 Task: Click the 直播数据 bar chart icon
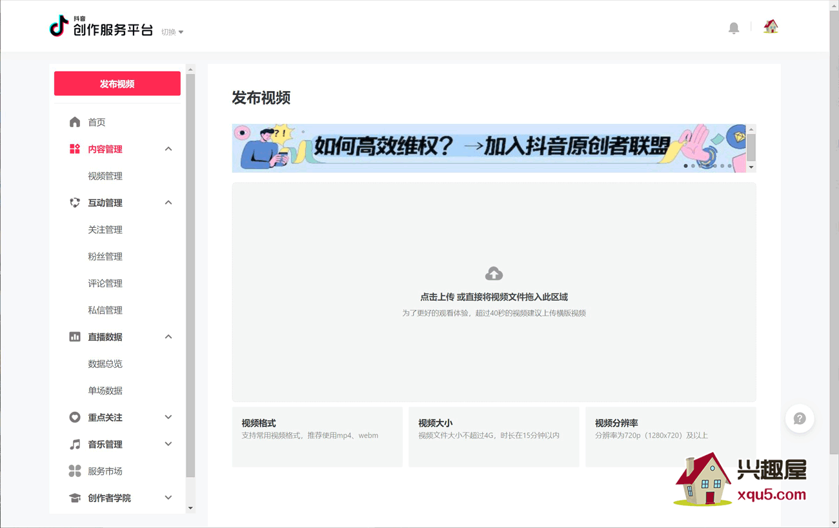click(75, 337)
